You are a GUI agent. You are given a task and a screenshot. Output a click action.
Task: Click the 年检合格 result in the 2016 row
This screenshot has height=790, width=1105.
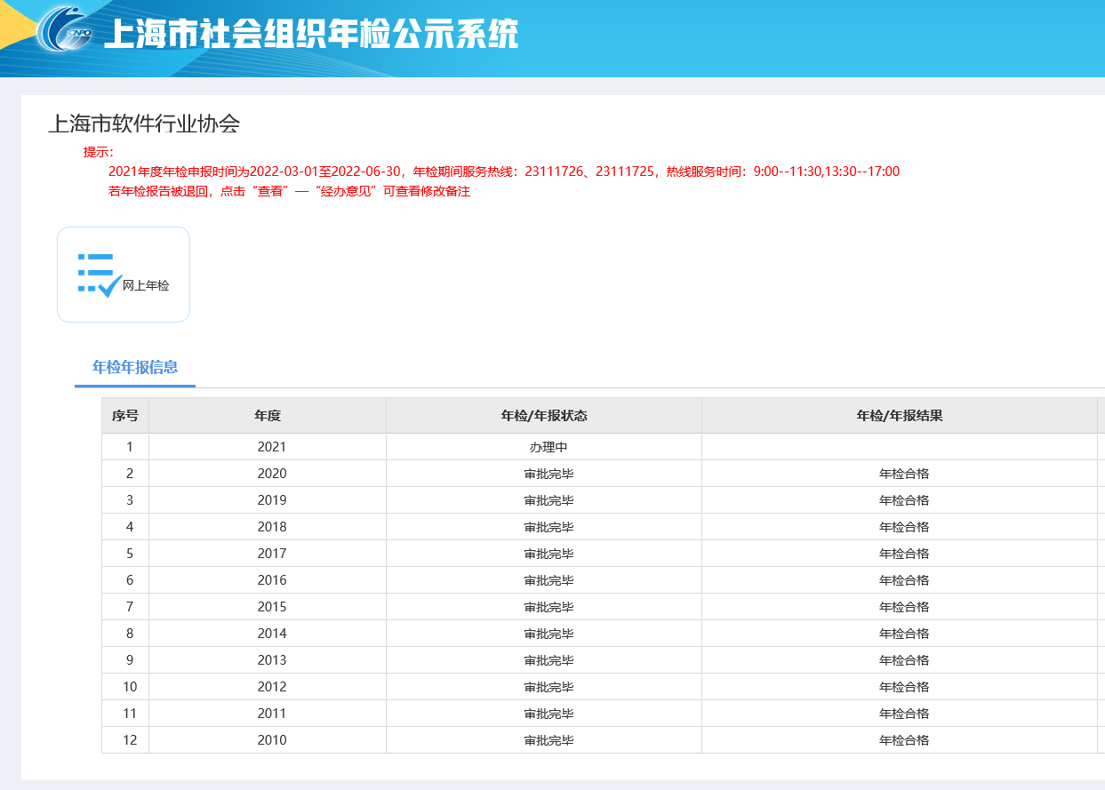tap(904, 580)
